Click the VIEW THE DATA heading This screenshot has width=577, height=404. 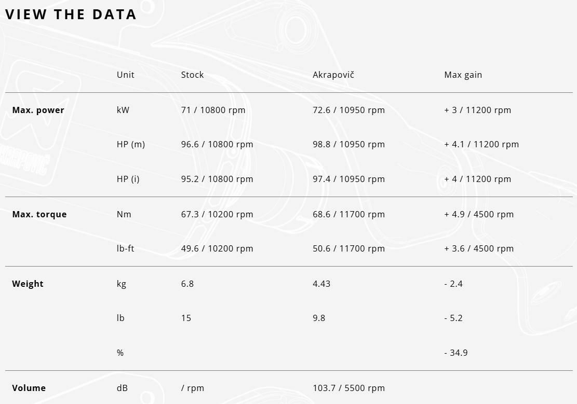coord(71,15)
